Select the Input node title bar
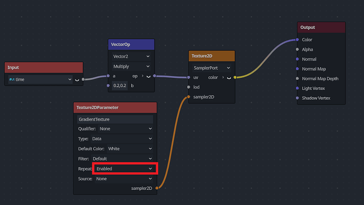Image resolution: width=364 pixels, height=205 pixels. [x=44, y=67]
